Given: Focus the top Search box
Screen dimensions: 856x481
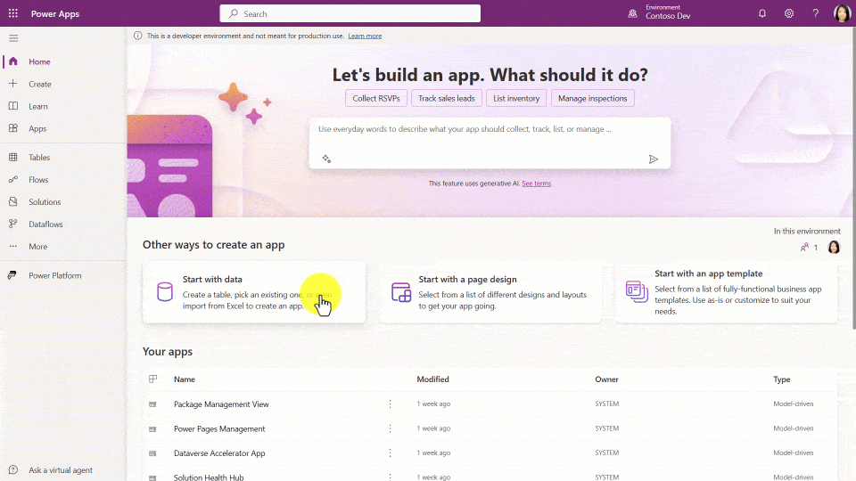Looking at the screenshot, I should (350, 13).
